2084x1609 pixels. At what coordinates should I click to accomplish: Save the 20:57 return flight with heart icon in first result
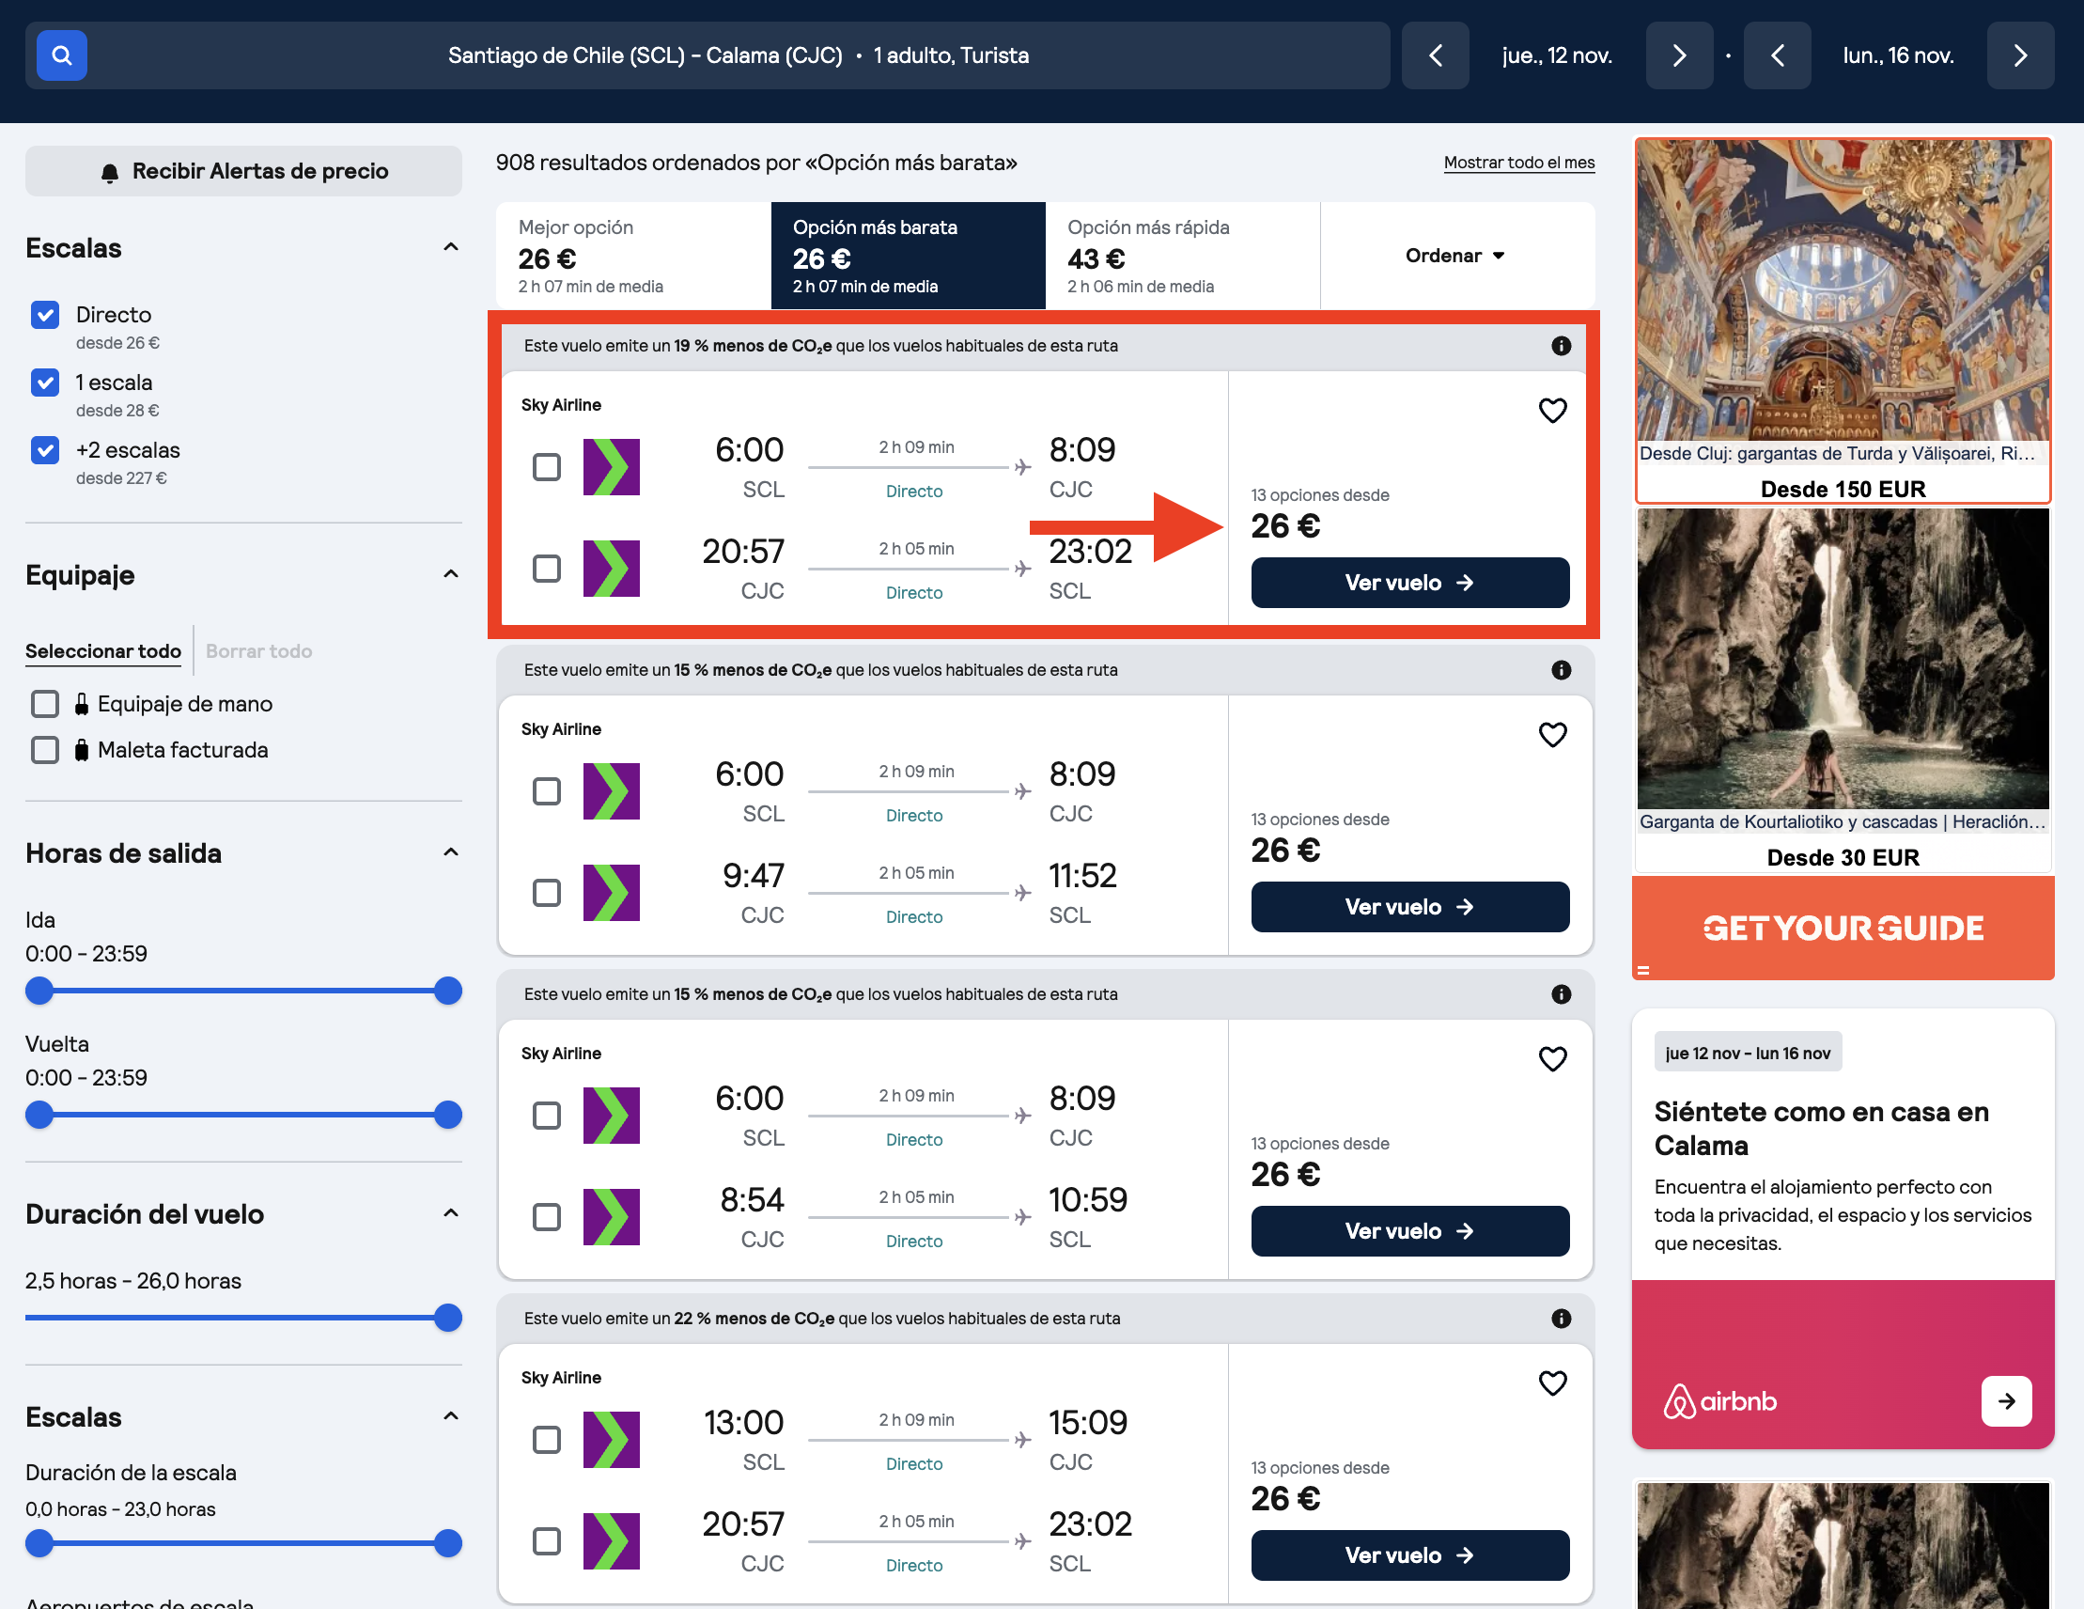click(1552, 411)
